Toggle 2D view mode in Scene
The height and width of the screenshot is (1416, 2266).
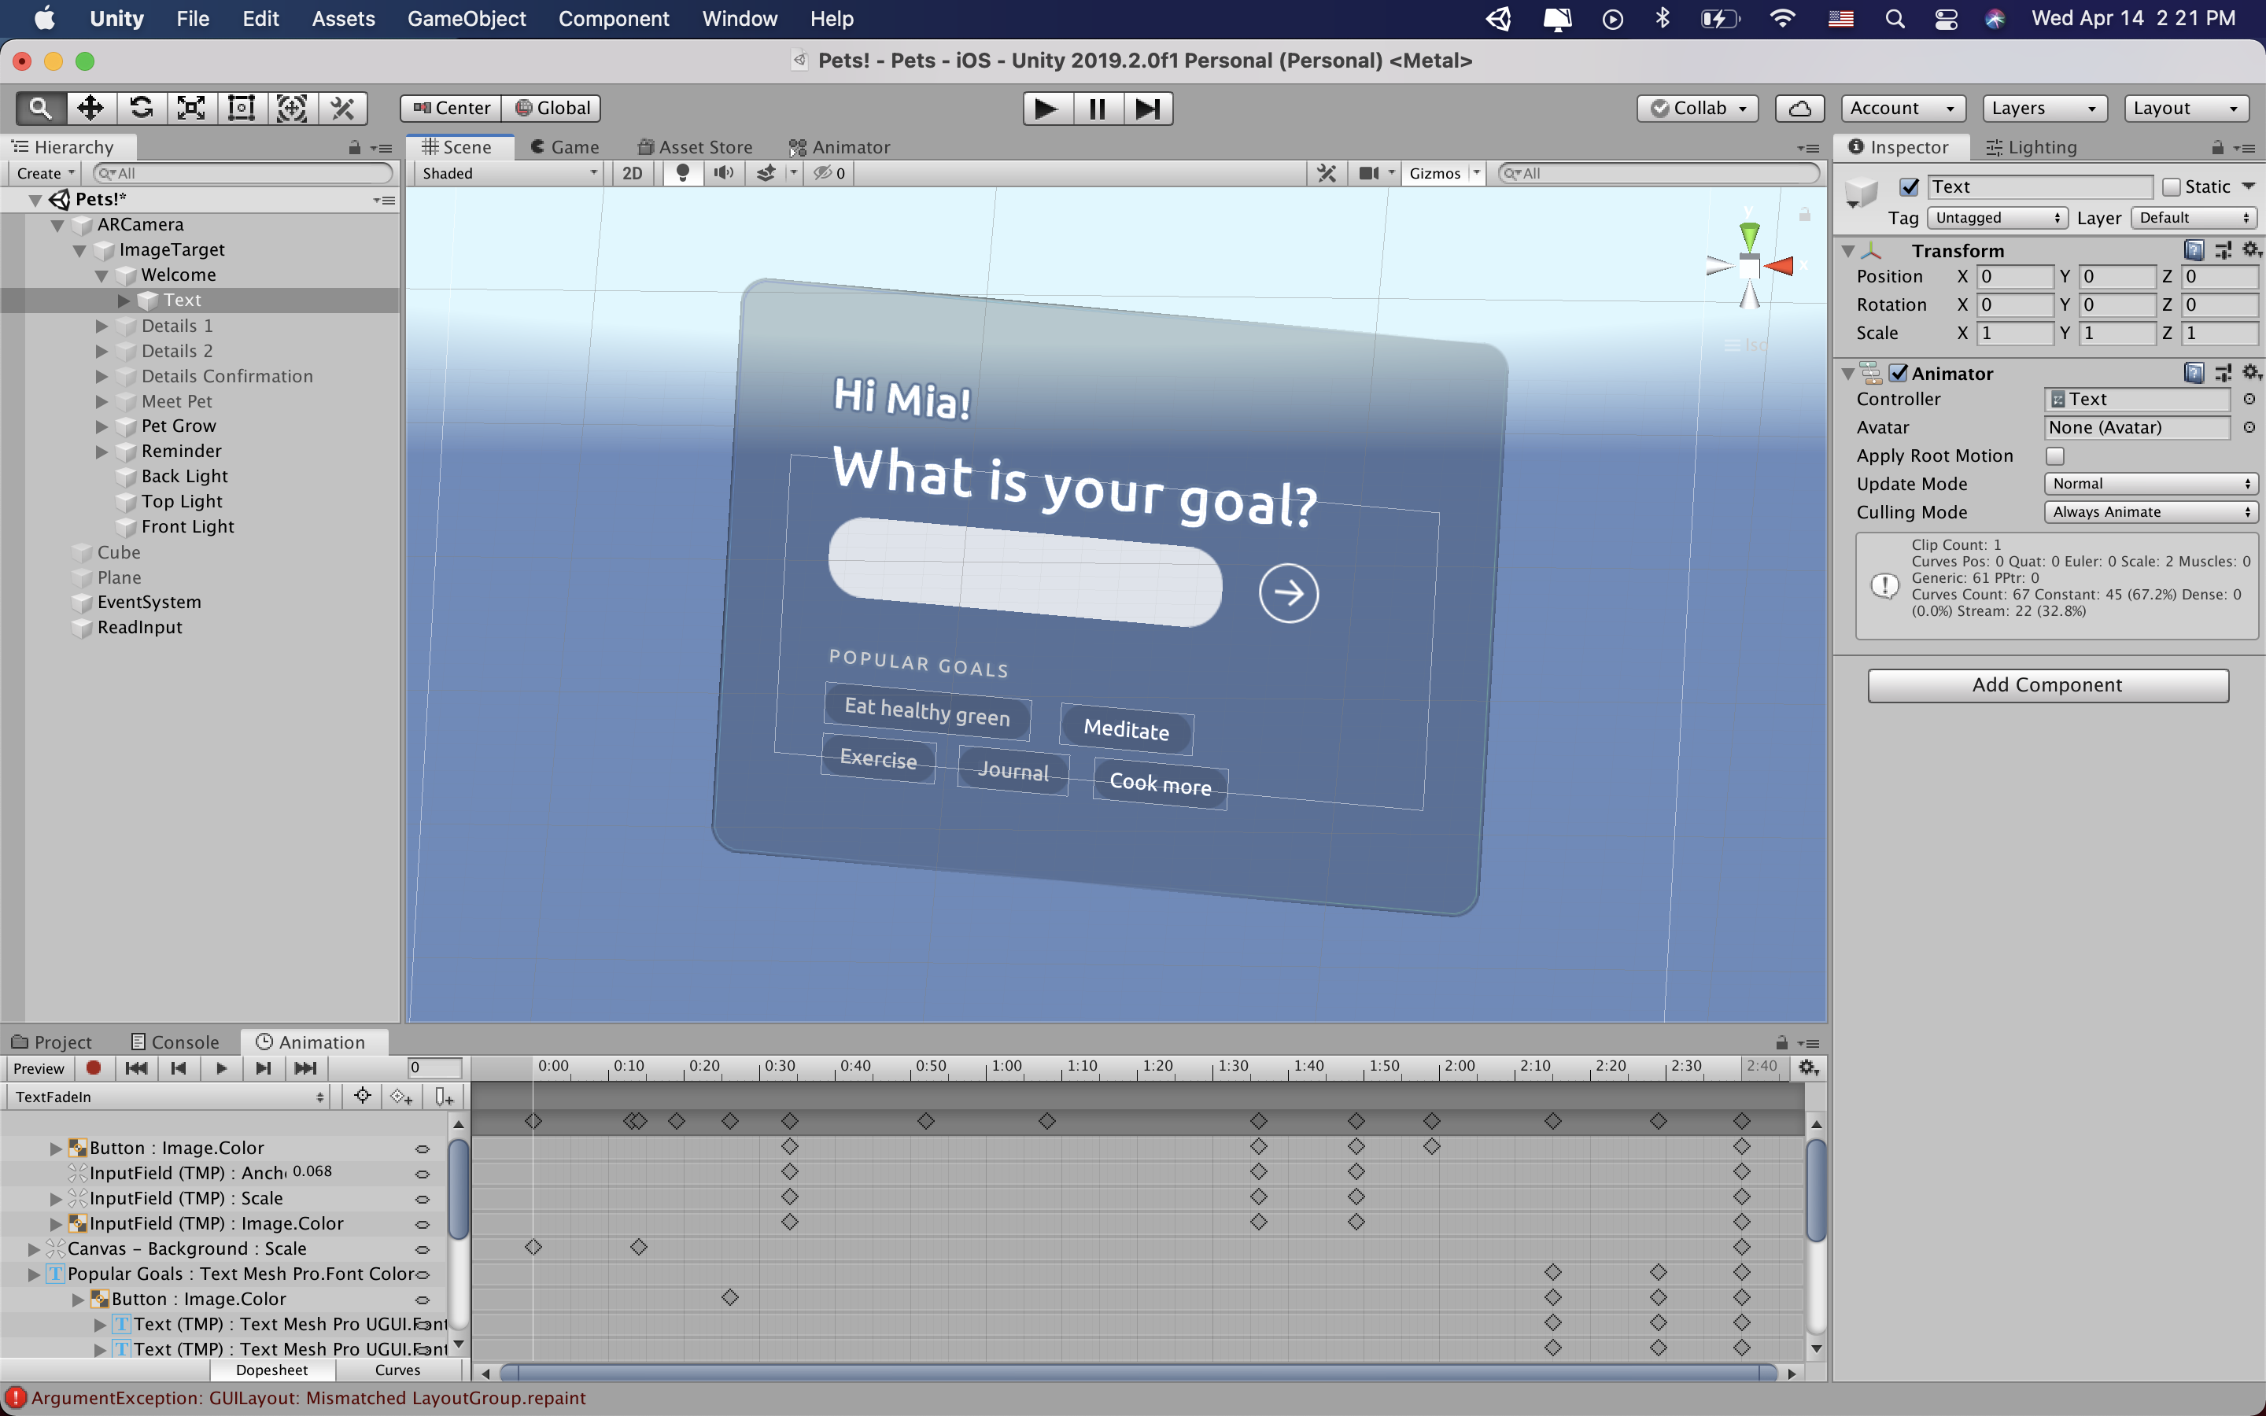[633, 173]
